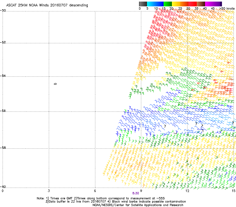The height and width of the screenshot is (207, 236).
Task: Click the '12' longitude axis label
Action: pos(187,191)
